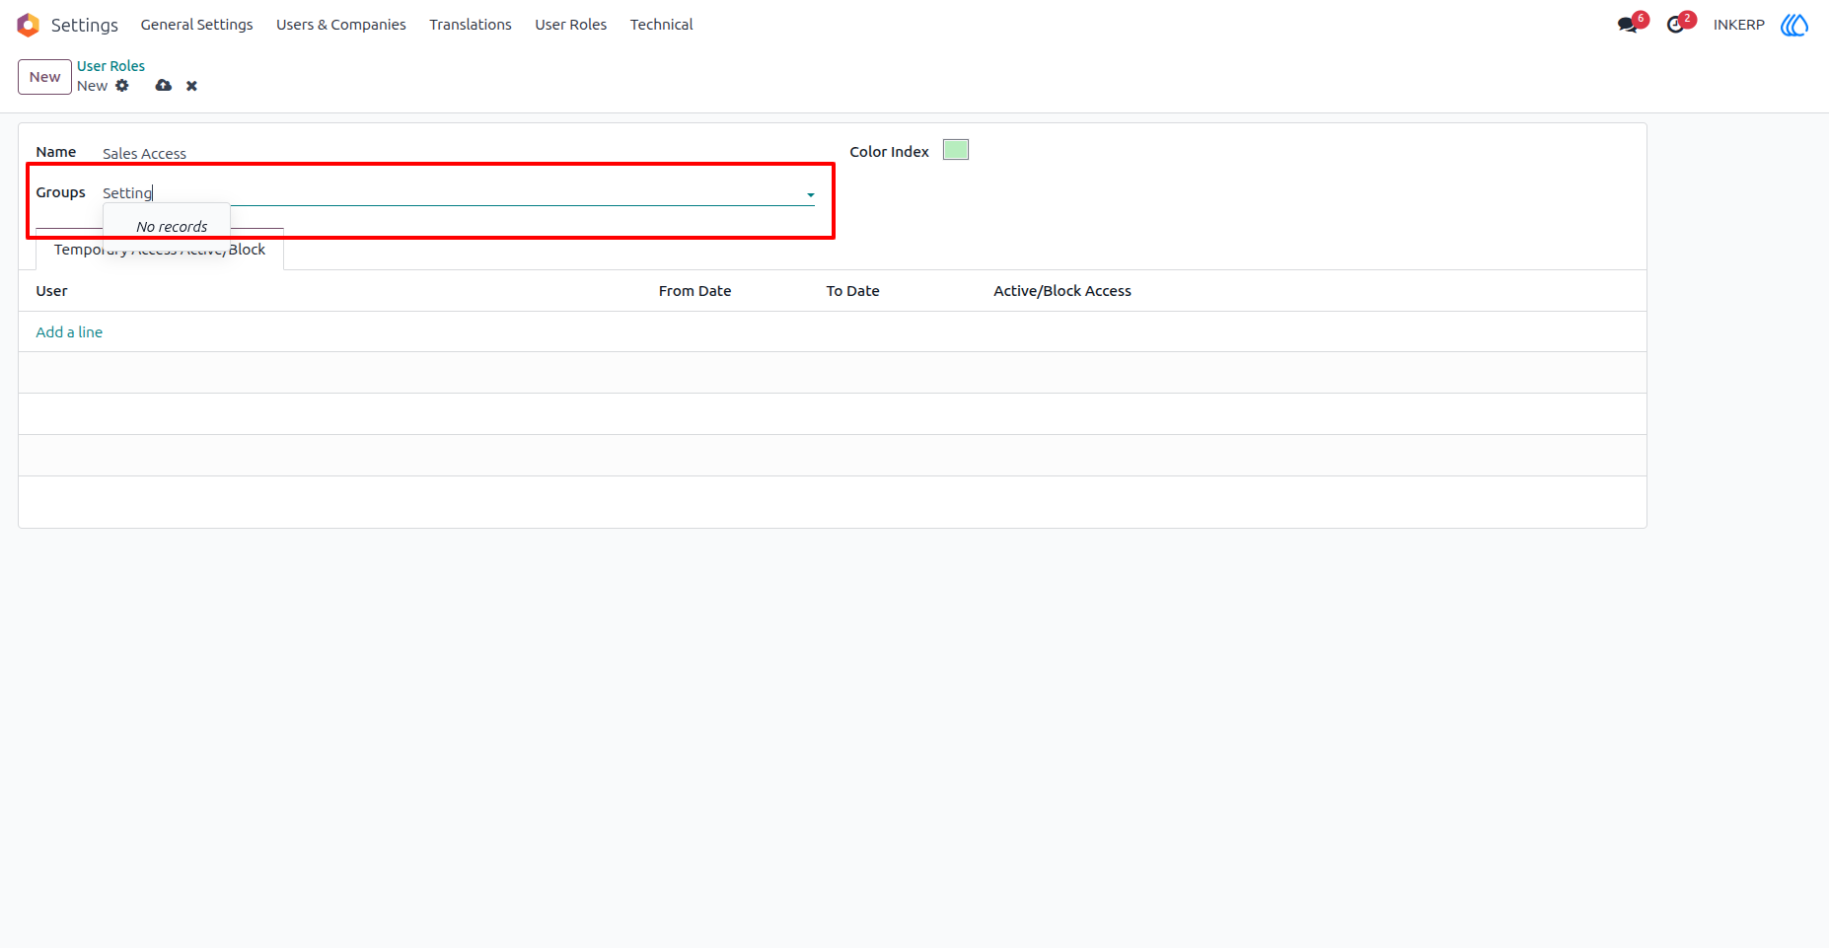Click the blue INKERP user avatar logo
Viewport: 1829px width, 948px height.
click(1794, 25)
